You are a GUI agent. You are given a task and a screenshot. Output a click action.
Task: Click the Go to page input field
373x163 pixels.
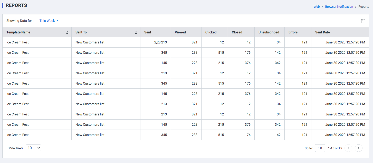pos(320,148)
